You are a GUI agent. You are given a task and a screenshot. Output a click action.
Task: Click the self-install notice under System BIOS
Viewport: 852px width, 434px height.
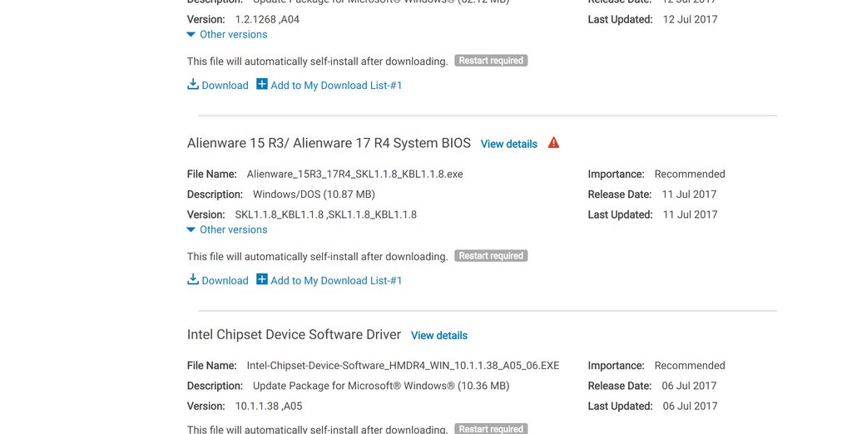(317, 257)
